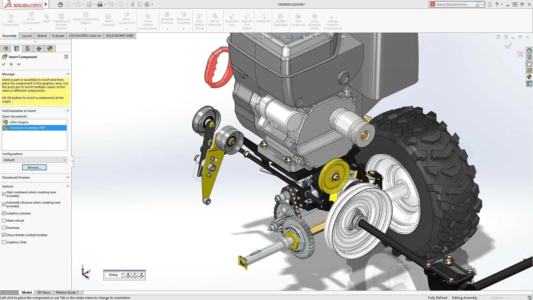Click the Insert Component help question mark
Image resolution: width=533 pixels, height=300 pixels.
66,57
